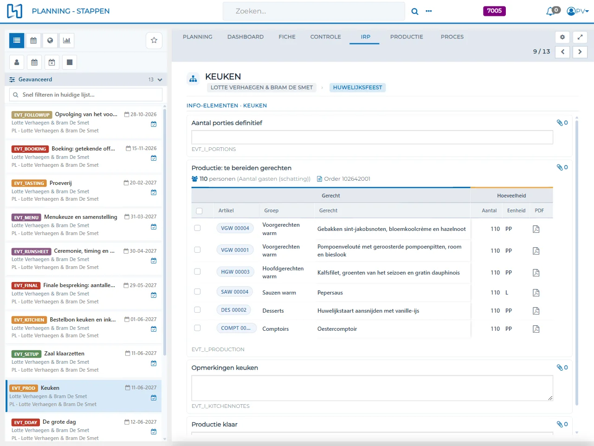Viewport: 594px width, 446px height.
Task: Open Lotte Verhaegen & Bram De Smet breadcrumb
Action: click(x=262, y=87)
